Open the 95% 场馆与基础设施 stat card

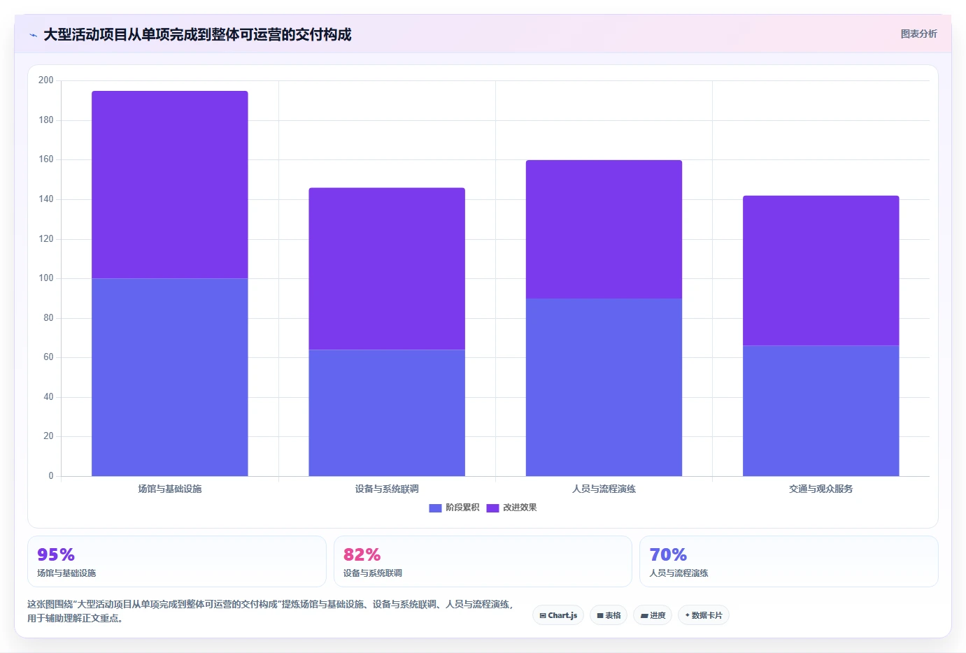tap(177, 561)
